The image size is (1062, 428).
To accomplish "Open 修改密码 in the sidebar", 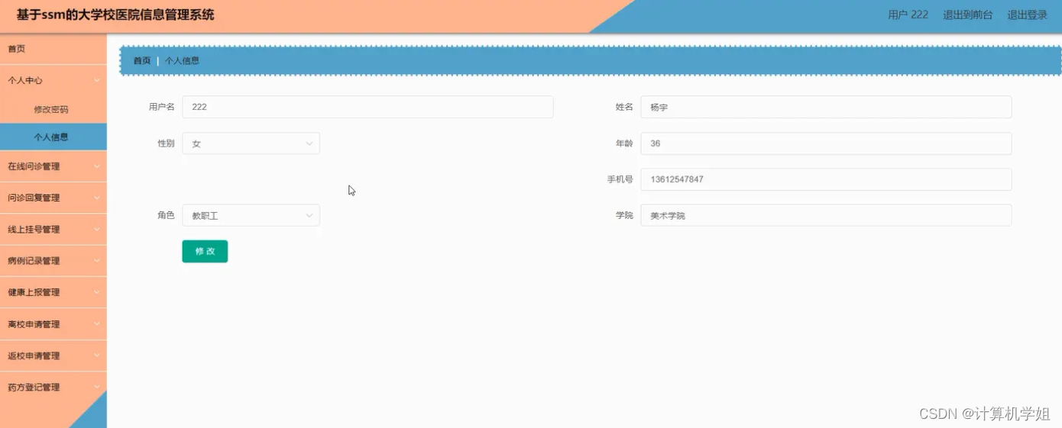I will (x=53, y=109).
